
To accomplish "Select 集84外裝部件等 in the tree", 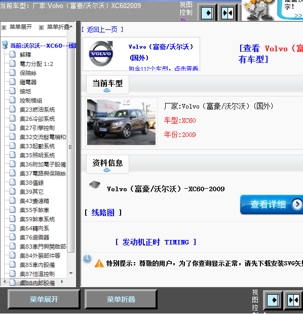I will tap(40, 256).
